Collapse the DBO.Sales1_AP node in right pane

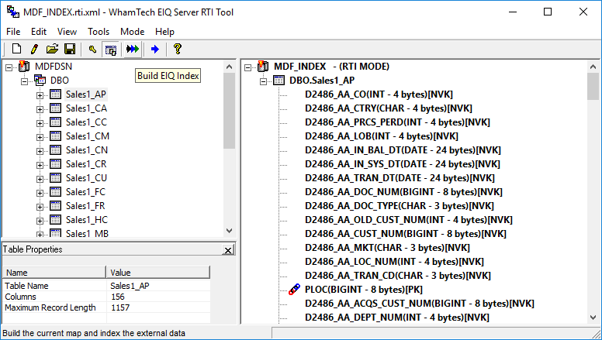pyautogui.click(x=263, y=81)
